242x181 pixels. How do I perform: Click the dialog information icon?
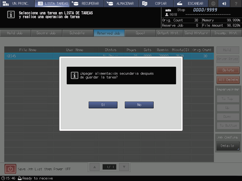74,76
